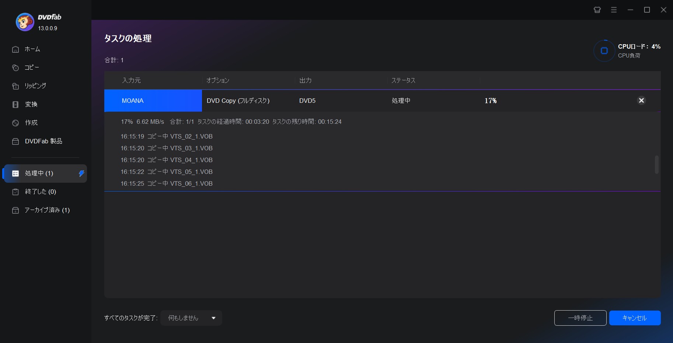Viewport: 673px width, 343px height.
Task: Click the タスクの処理 heading
Action: 128,38
